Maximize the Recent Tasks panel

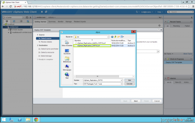[x=191, y=22]
